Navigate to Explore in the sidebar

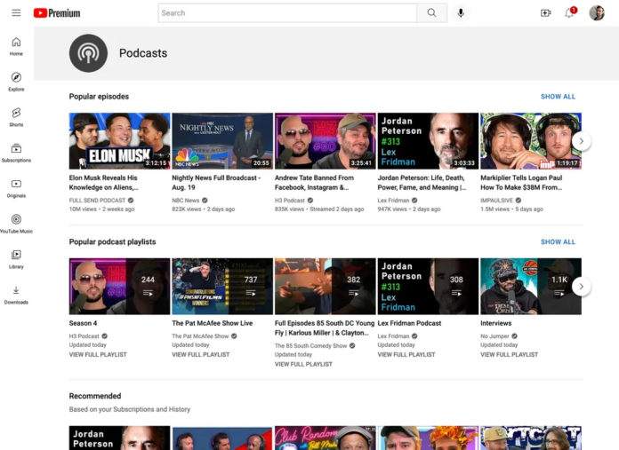pyautogui.click(x=16, y=81)
